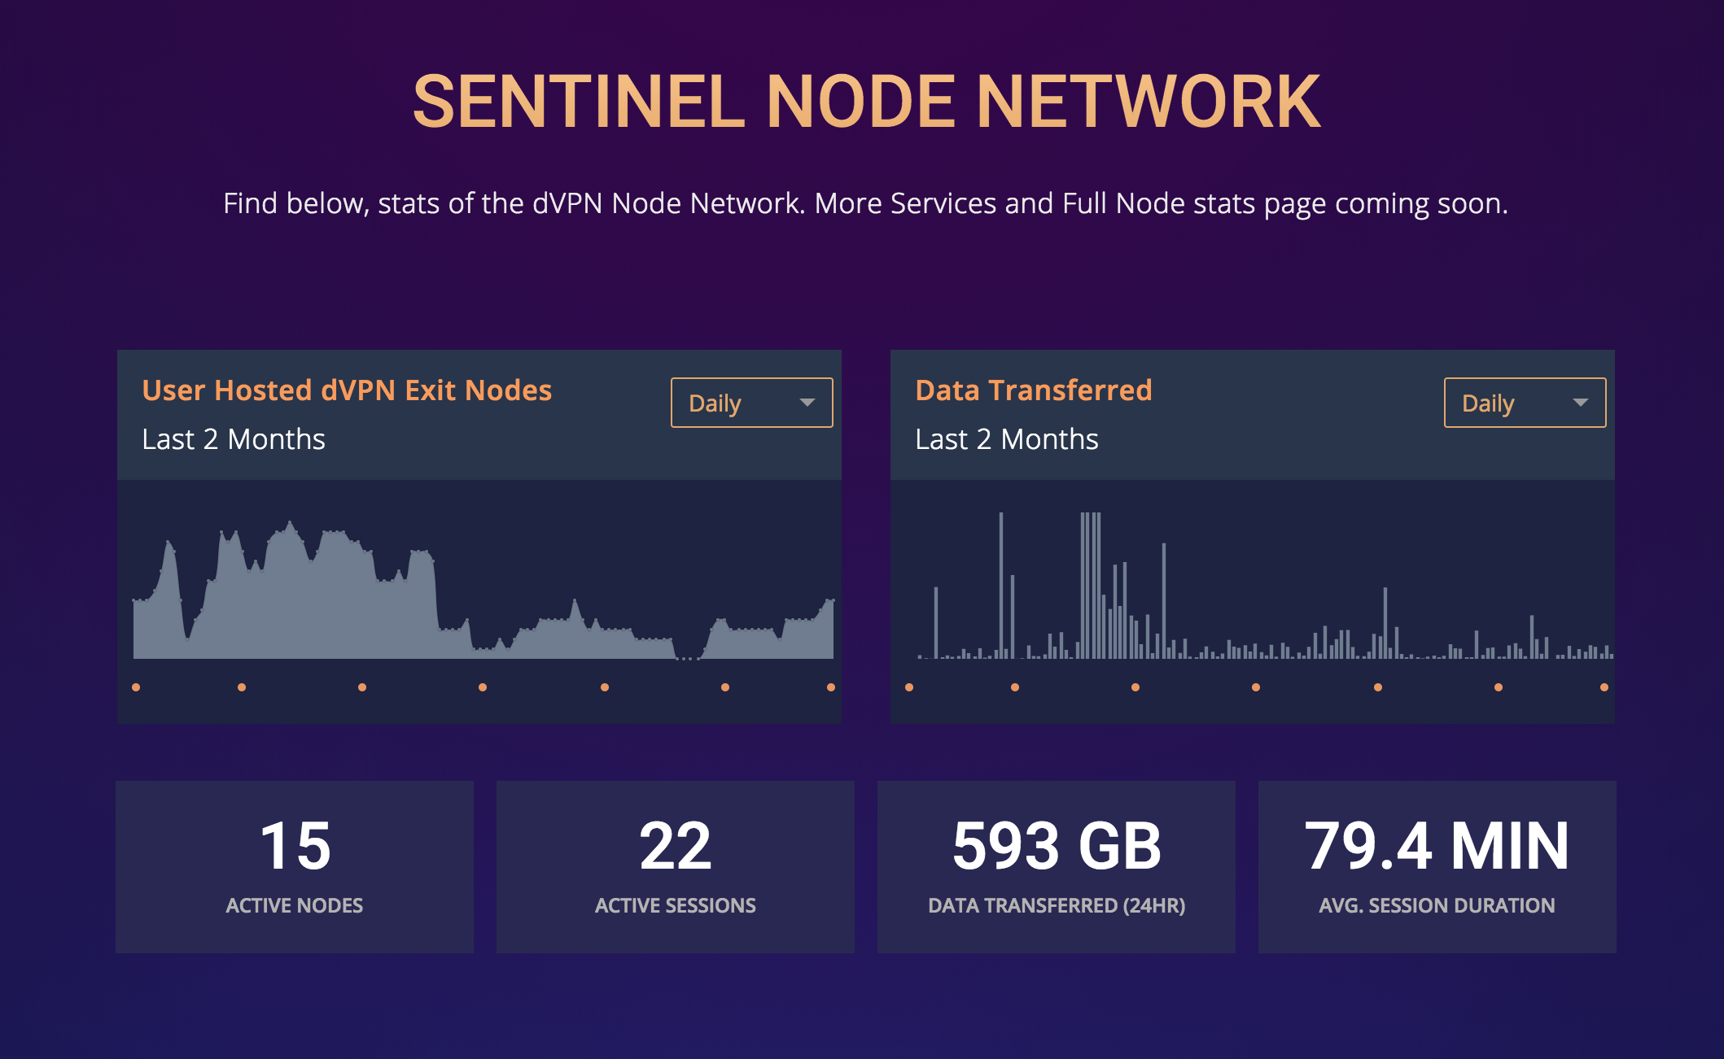Viewport: 1724px width, 1059px height.
Task: Click the last orange dot under the Data Transferred chart
Action: click(x=1604, y=687)
